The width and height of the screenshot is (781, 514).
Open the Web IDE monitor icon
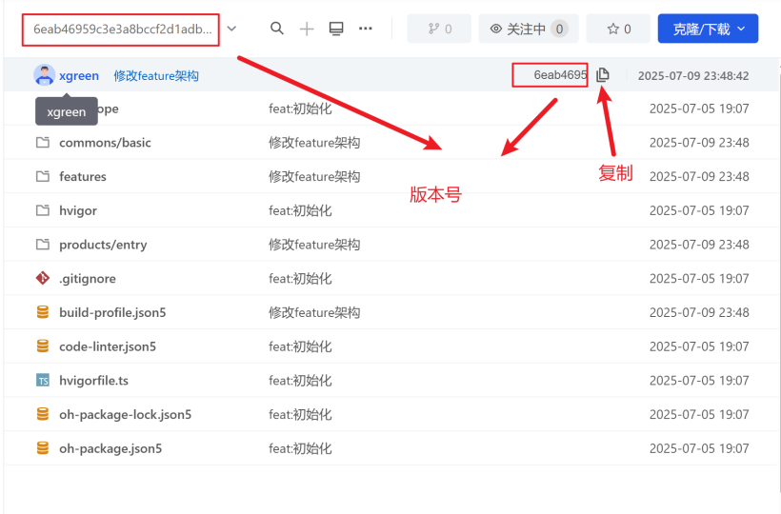336,29
